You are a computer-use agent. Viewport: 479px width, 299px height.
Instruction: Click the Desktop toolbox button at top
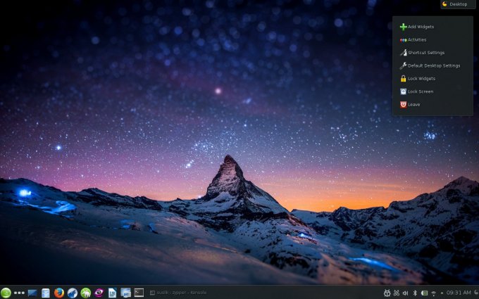[458, 4]
